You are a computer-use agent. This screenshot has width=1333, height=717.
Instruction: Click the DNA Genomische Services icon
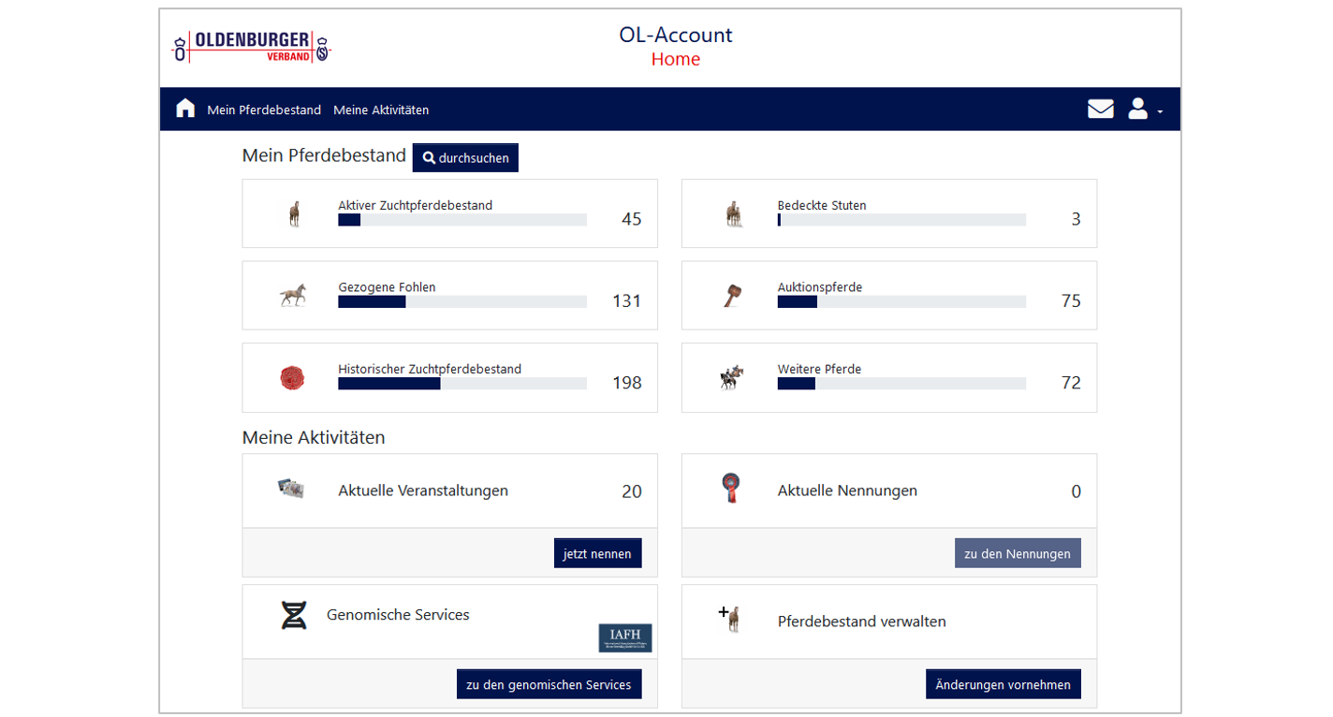(294, 615)
